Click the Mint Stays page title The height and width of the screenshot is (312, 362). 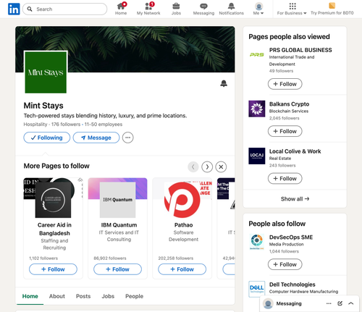[x=43, y=106]
